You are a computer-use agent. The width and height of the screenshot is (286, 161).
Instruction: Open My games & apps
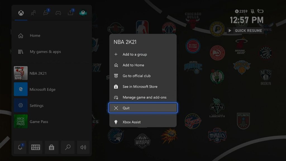pos(52,52)
